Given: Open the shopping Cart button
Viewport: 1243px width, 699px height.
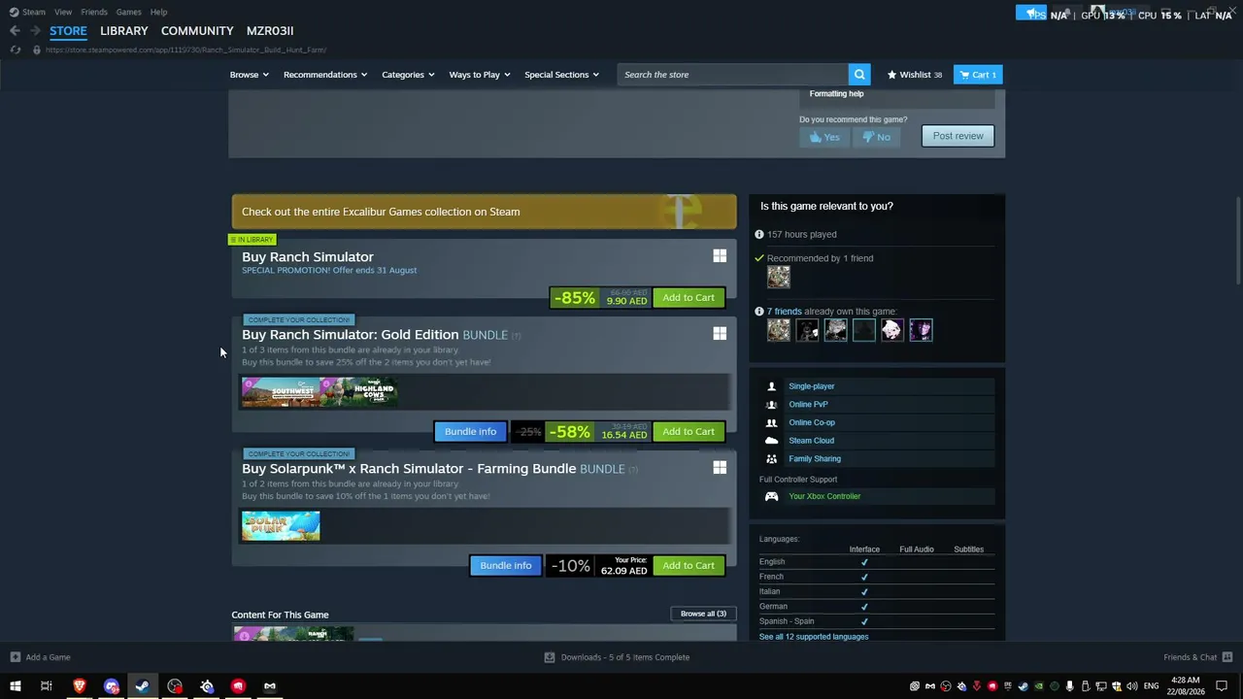Looking at the screenshot, I should 978,75.
